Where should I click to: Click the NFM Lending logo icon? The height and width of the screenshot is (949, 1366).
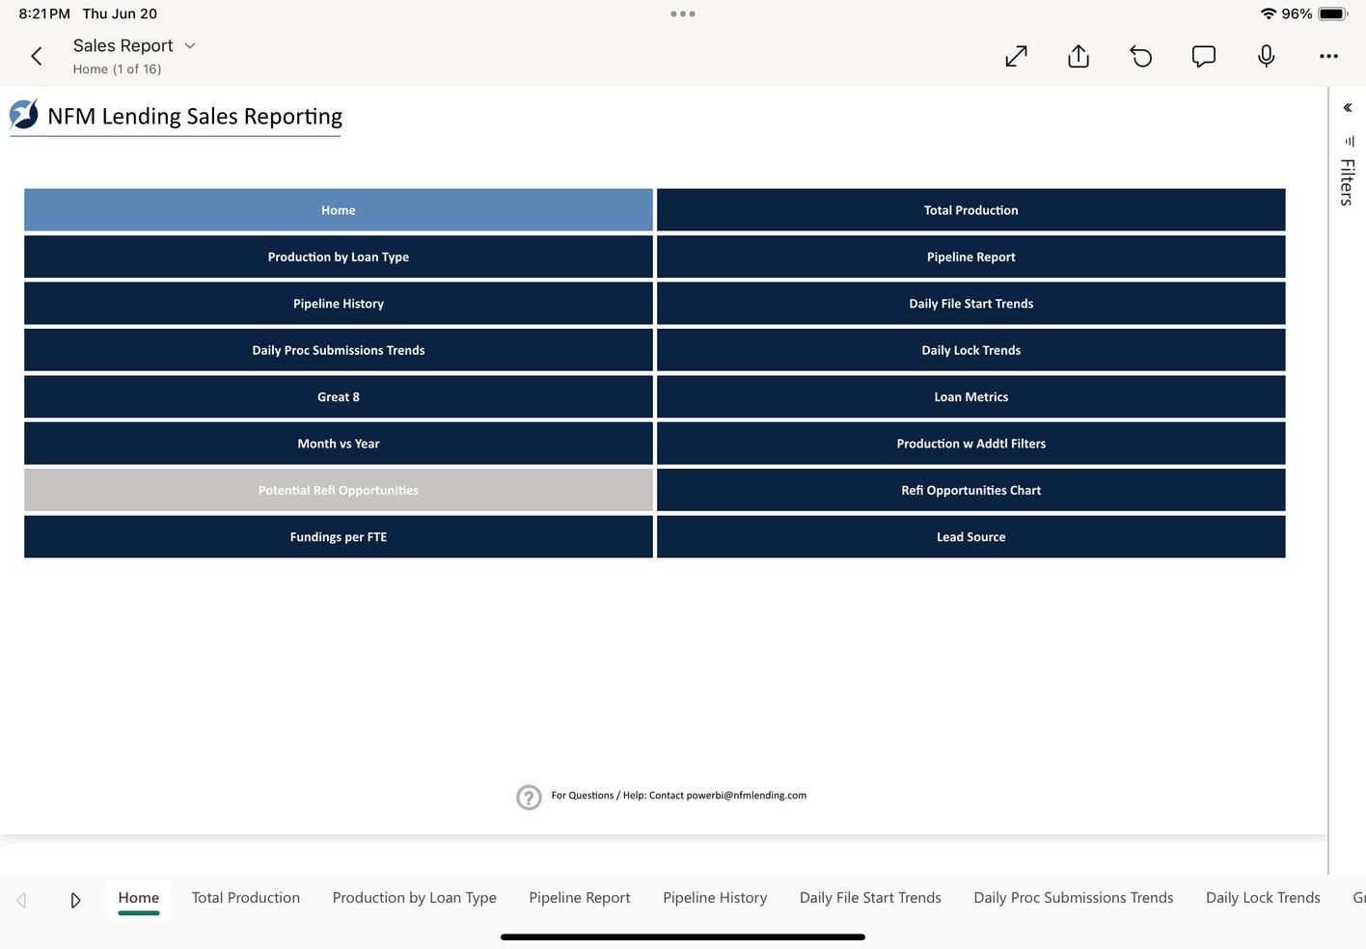[23, 115]
